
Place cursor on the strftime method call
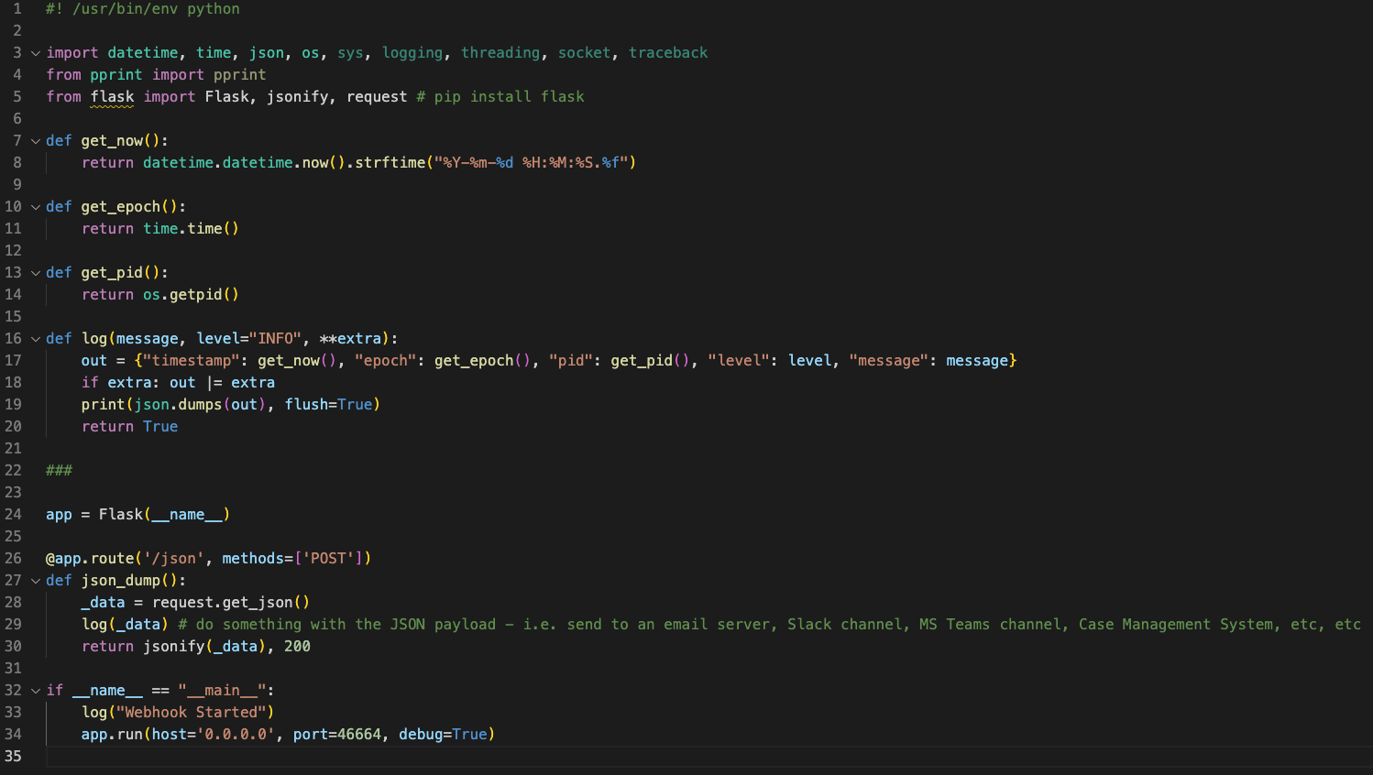tap(390, 163)
